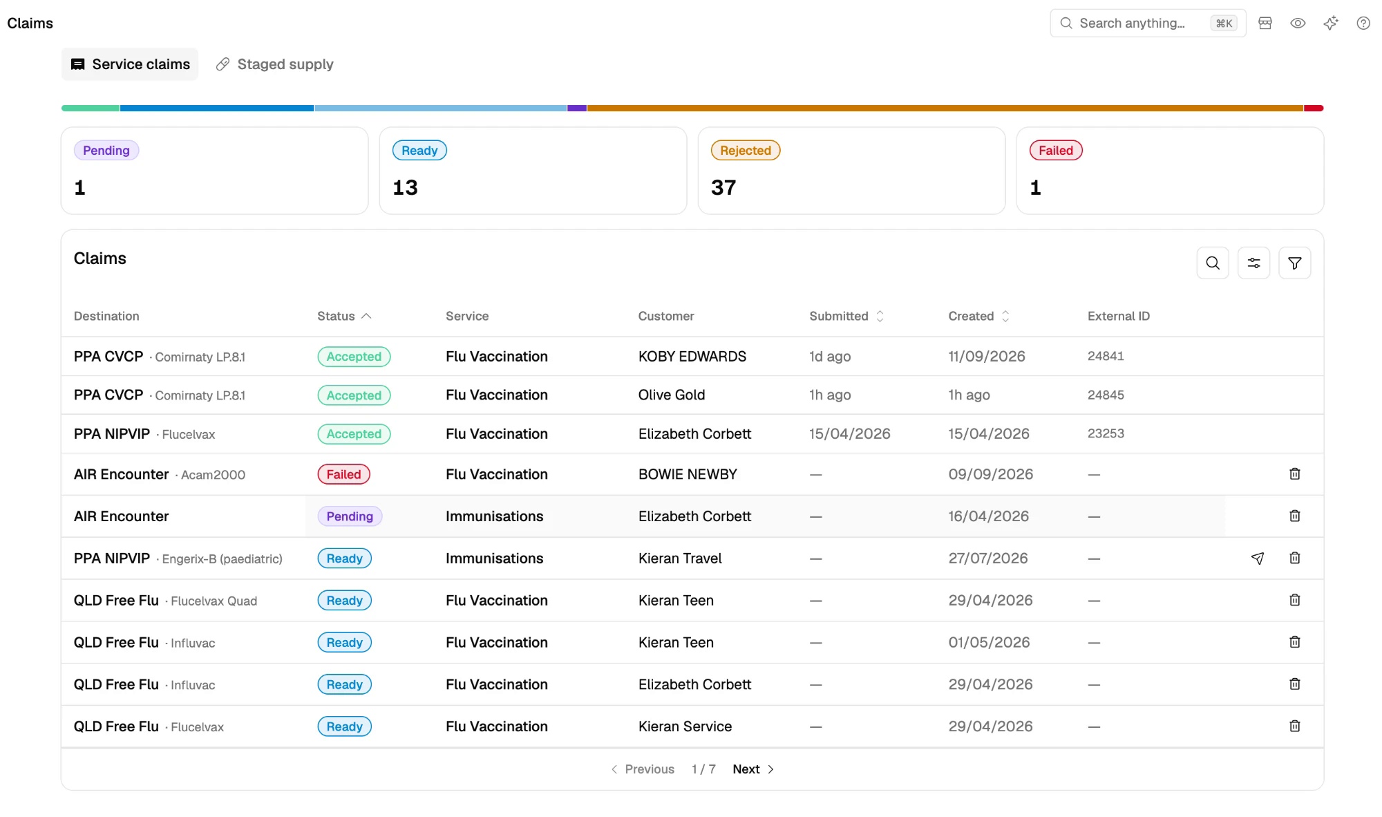Image resolution: width=1382 pixels, height=817 pixels.
Task: Sort claims by the Submitted column
Action: pyautogui.click(x=846, y=316)
